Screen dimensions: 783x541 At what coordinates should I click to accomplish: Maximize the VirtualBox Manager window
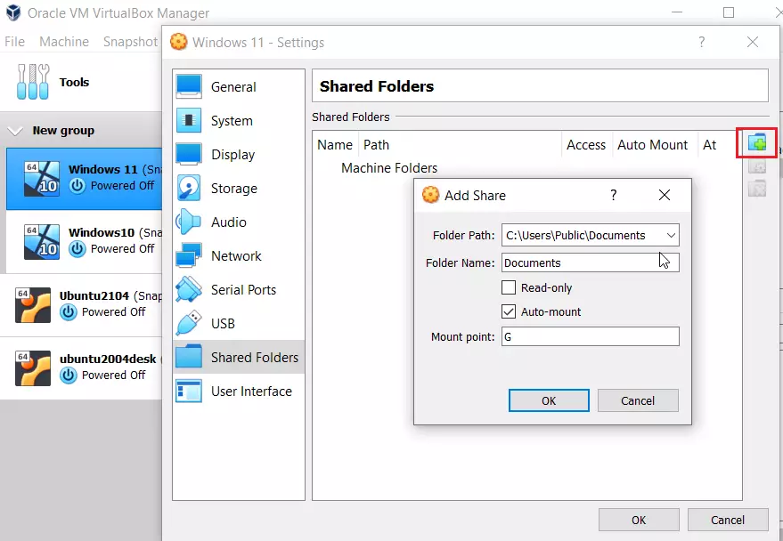click(729, 12)
